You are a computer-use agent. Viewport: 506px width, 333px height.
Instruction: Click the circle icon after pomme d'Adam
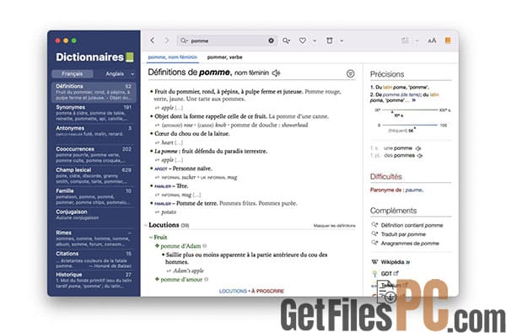(x=205, y=246)
